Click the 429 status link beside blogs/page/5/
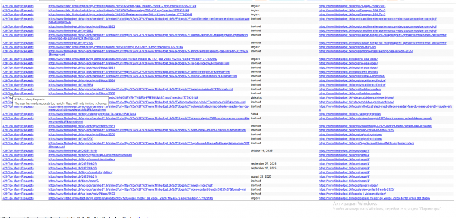This screenshot has width=456, height=218. (x=18, y=181)
